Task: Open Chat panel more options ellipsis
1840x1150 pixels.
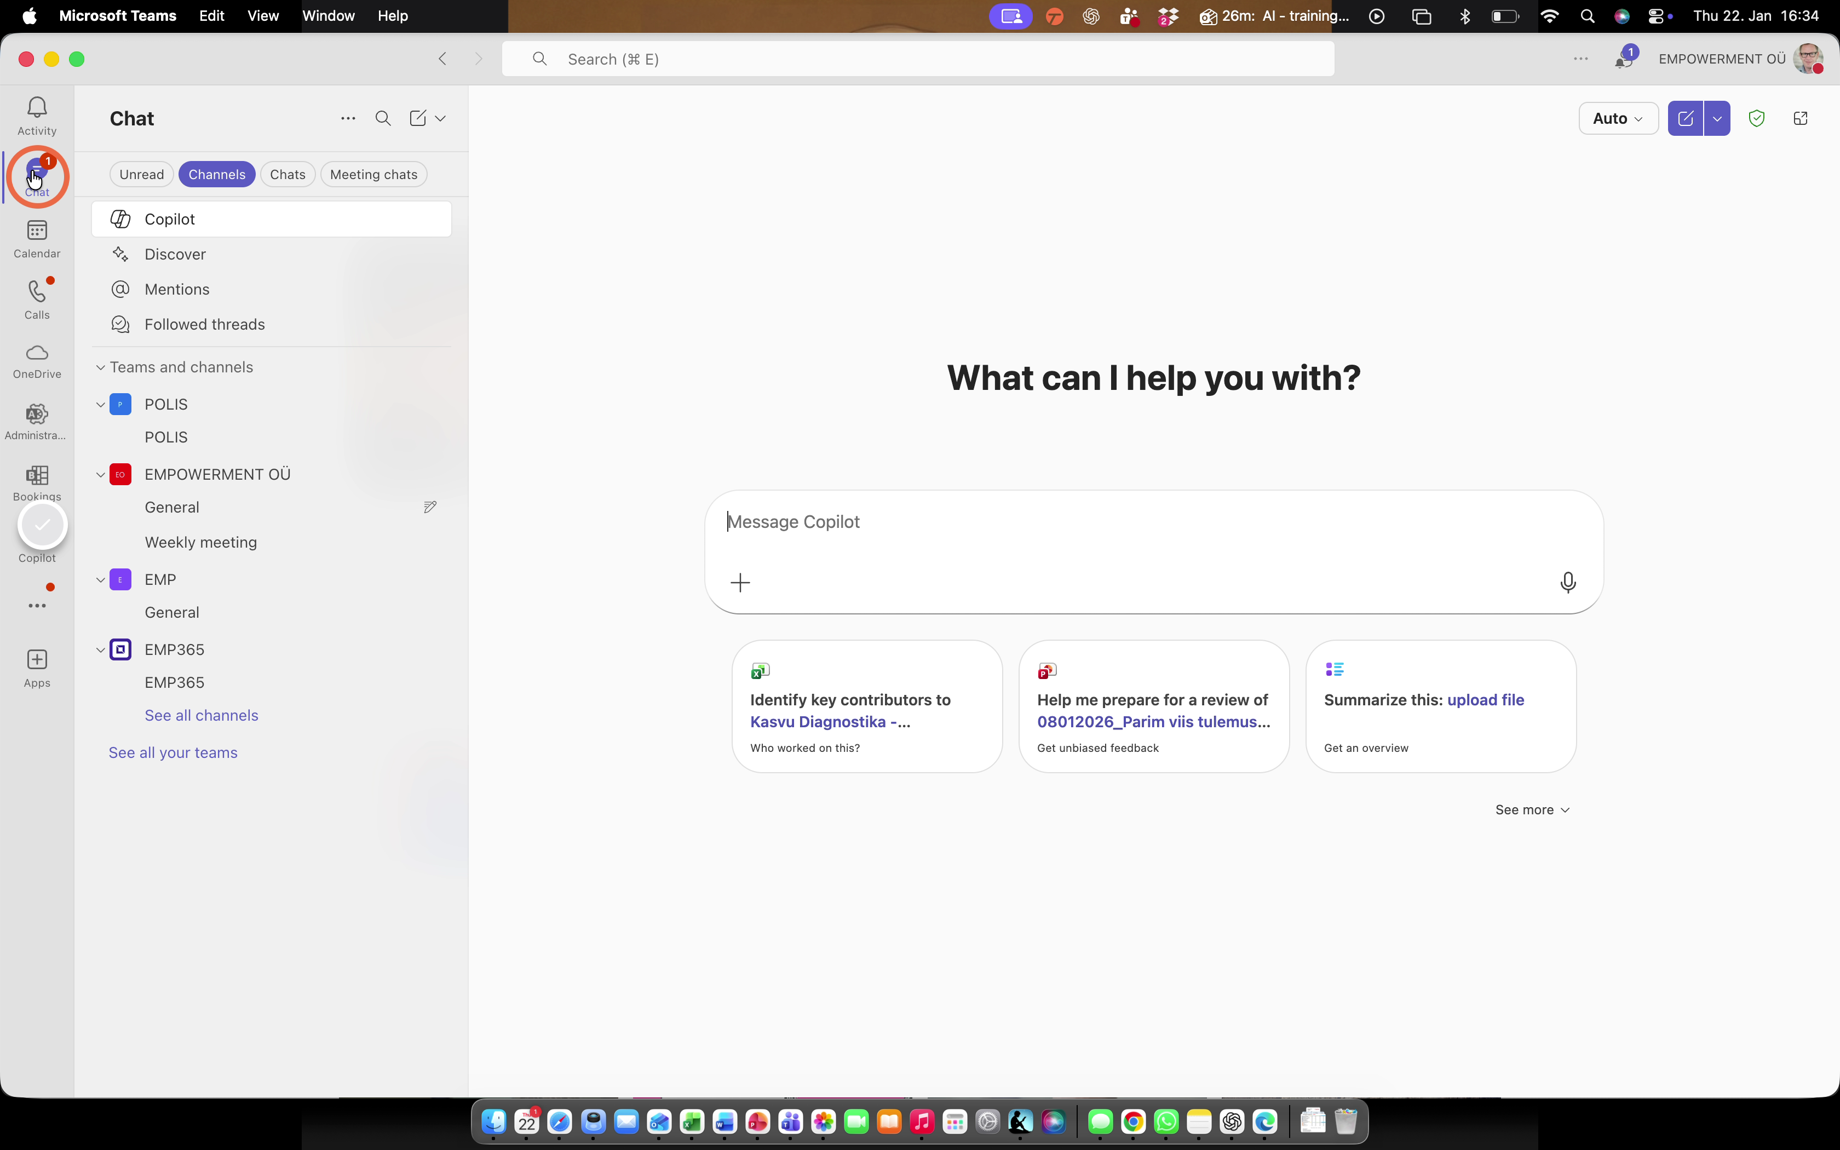Action: (348, 118)
